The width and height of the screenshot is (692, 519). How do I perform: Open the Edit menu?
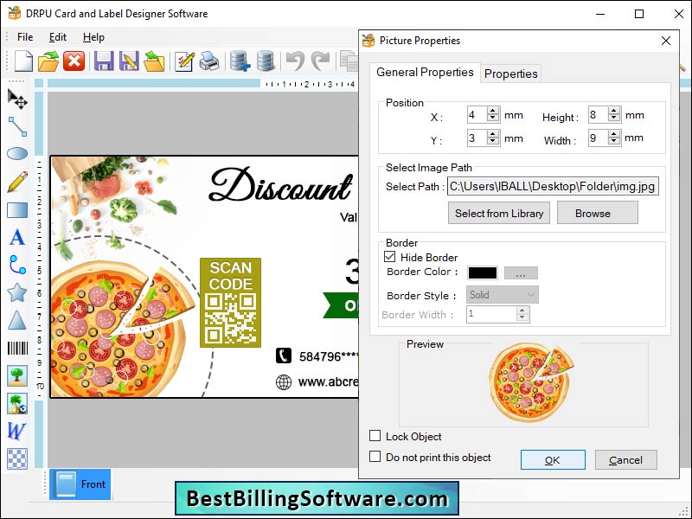click(58, 37)
